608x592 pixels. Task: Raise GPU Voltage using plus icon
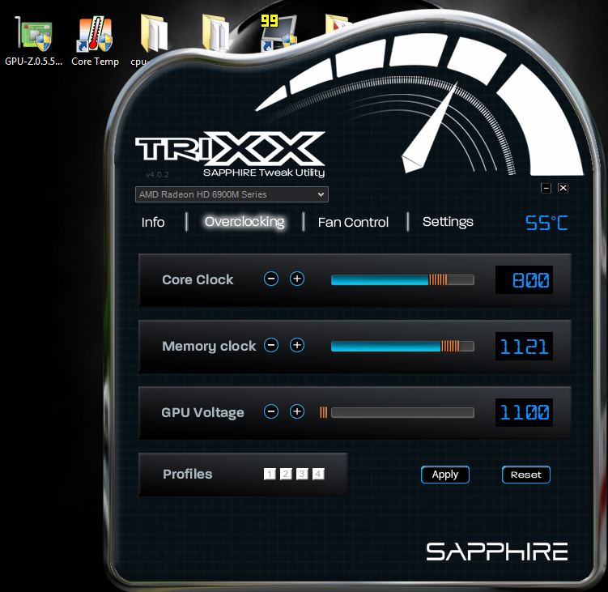[x=297, y=411]
